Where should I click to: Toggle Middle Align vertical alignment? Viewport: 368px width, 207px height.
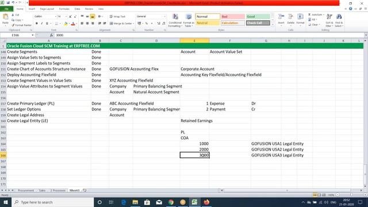click(x=87, y=17)
